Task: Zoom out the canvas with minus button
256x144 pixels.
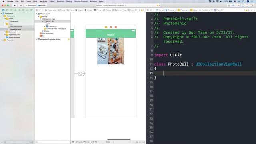Action: 103,142
